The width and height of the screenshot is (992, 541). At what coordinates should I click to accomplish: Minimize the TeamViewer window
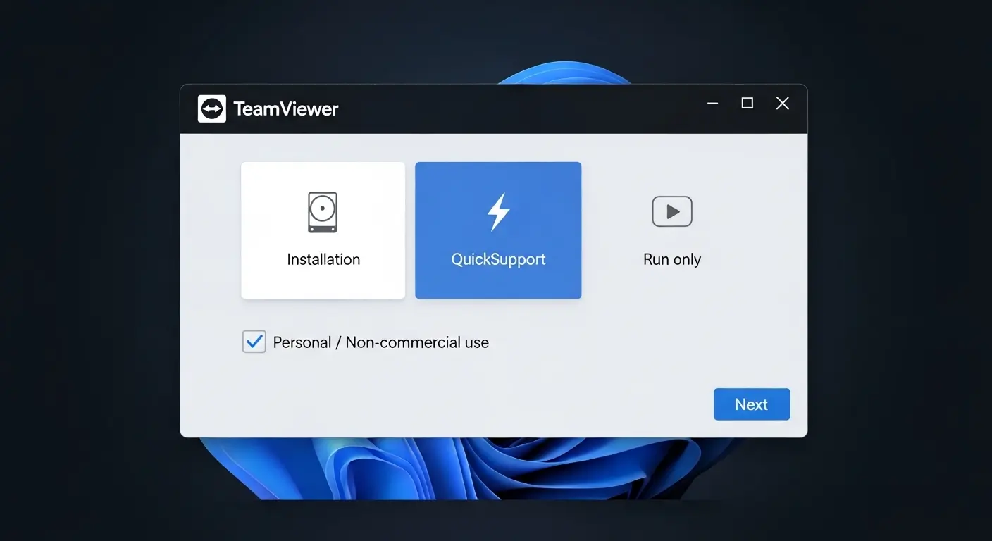click(713, 104)
